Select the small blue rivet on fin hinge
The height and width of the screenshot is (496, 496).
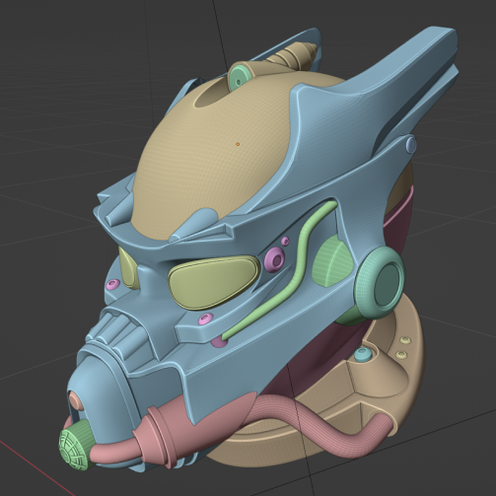click(x=411, y=144)
